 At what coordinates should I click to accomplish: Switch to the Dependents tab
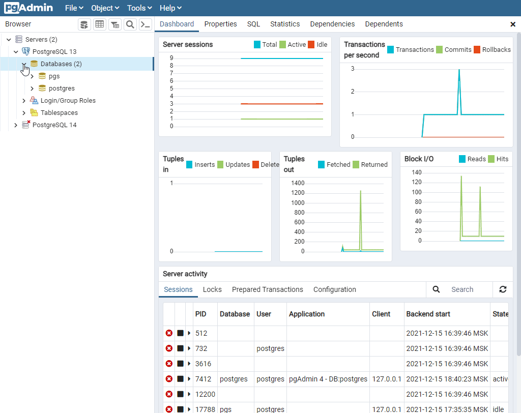point(384,24)
